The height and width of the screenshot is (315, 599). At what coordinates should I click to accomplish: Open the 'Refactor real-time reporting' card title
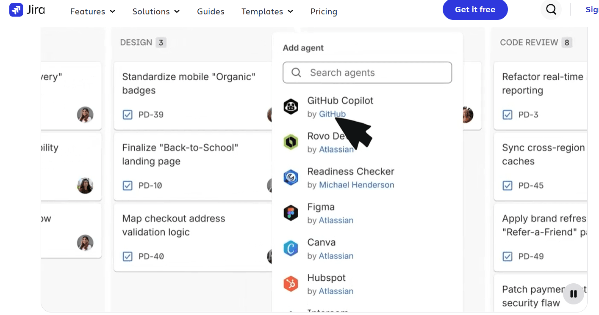[544, 84]
